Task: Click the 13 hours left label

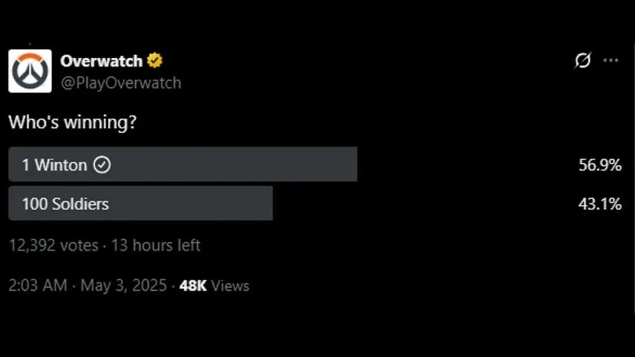Action: pyautogui.click(x=156, y=245)
